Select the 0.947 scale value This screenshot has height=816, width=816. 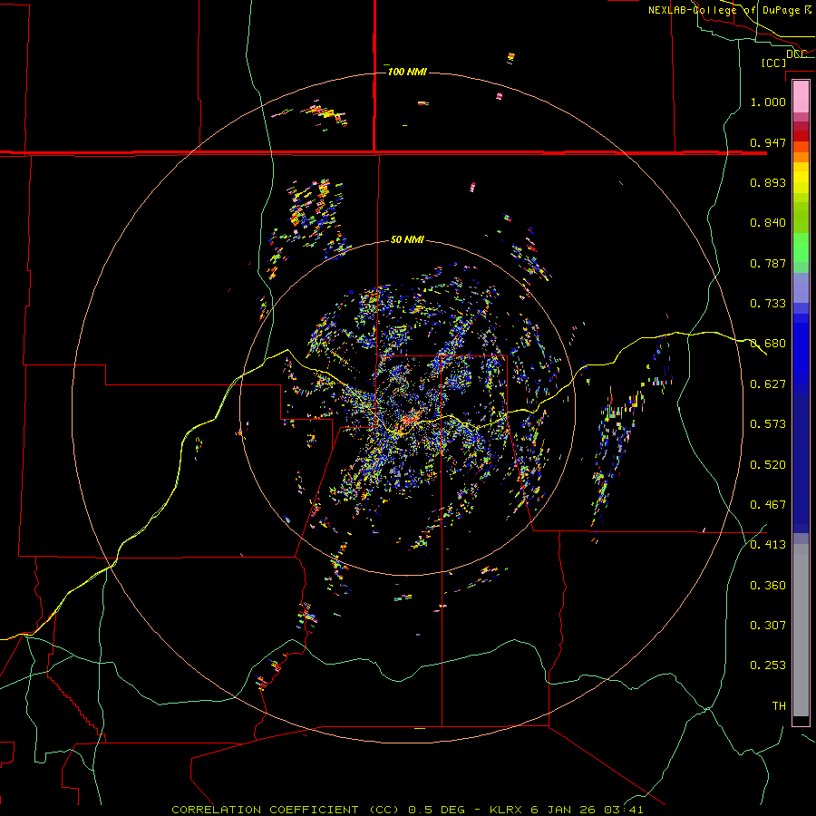(768, 142)
